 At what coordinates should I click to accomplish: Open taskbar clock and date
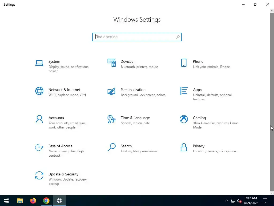(x=251, y=201)
